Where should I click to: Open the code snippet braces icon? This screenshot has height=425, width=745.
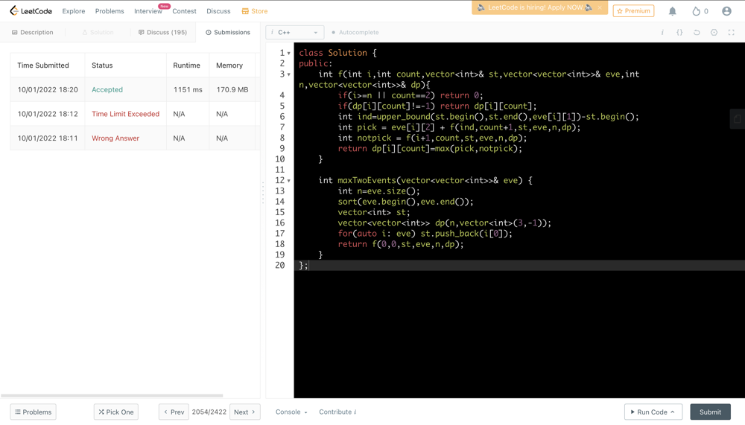(x=679, y=32)
